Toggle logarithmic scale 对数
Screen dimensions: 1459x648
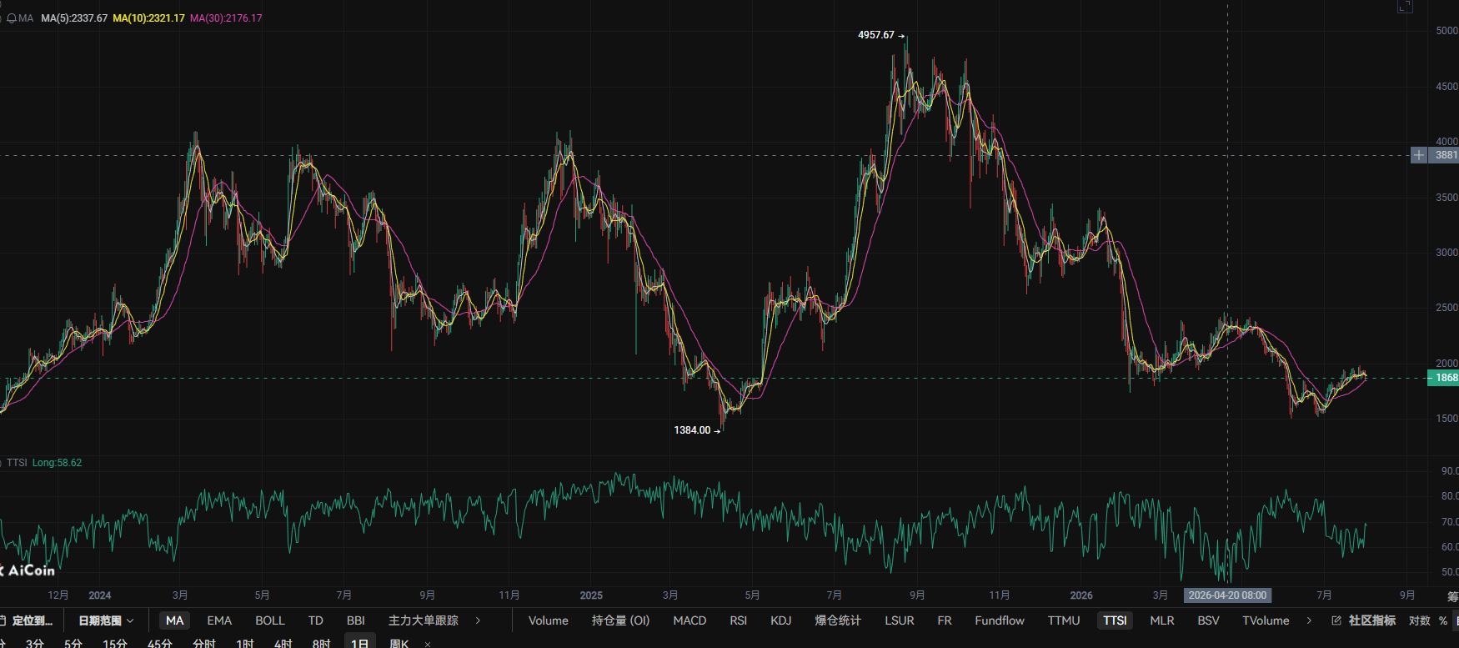coord(1420,620)
